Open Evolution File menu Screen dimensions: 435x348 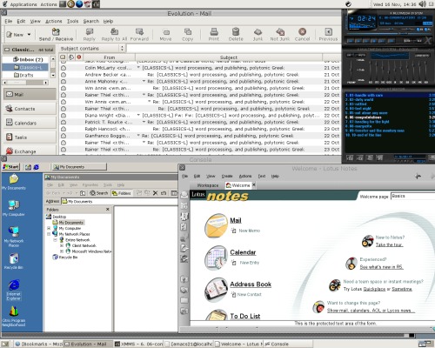(x=9, y=21)
